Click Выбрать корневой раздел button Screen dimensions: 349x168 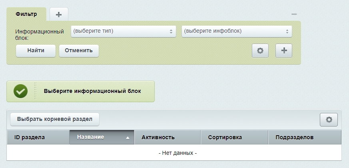55,119
